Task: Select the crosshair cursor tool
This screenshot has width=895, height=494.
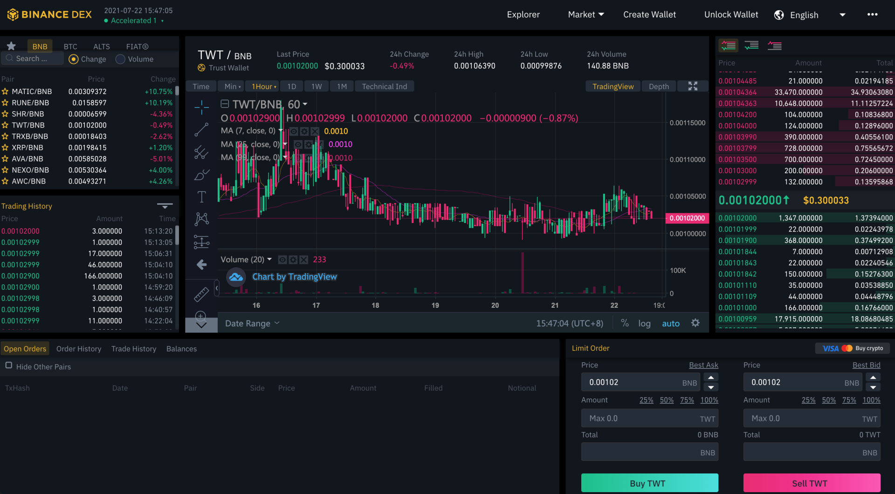Action: pyautogui.click(x=201, y=107)
